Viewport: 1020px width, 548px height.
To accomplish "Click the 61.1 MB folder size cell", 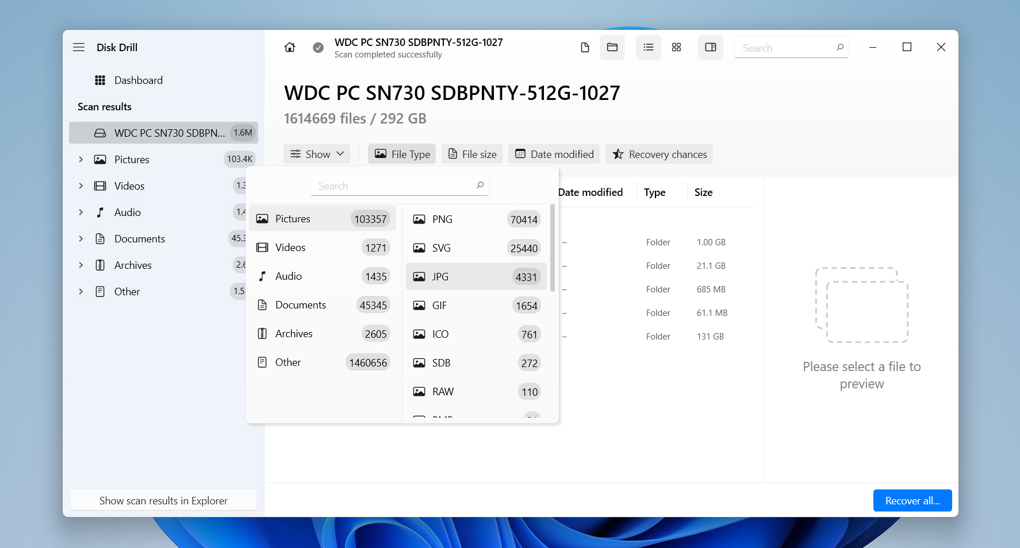I will coord(712,313).
